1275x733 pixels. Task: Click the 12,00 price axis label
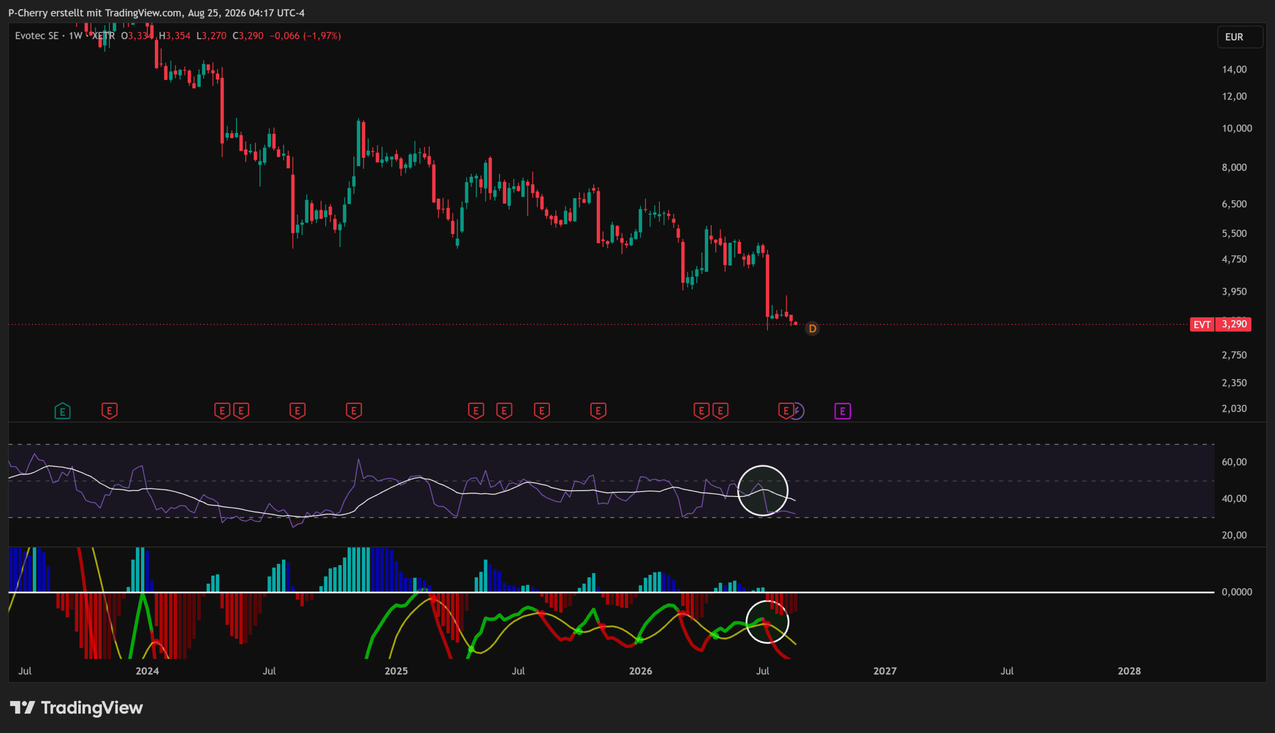[x=1235, y=96]
